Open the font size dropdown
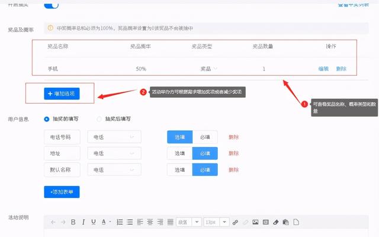This screenshot has height=237, width=379. coord(216,222)
